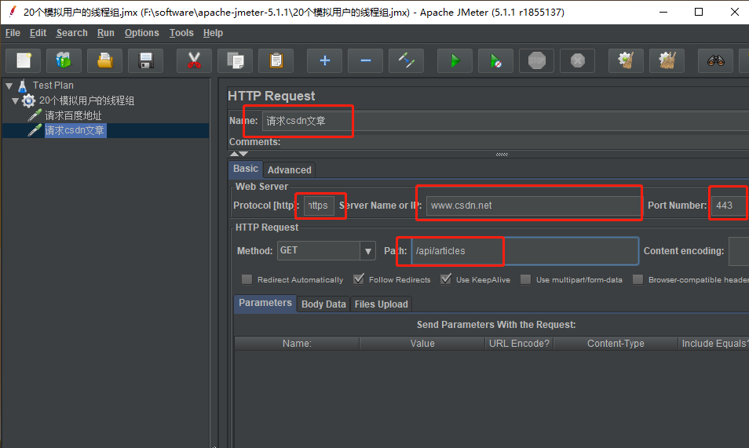
Task: Open the Search menu
Action: point(71,33)
